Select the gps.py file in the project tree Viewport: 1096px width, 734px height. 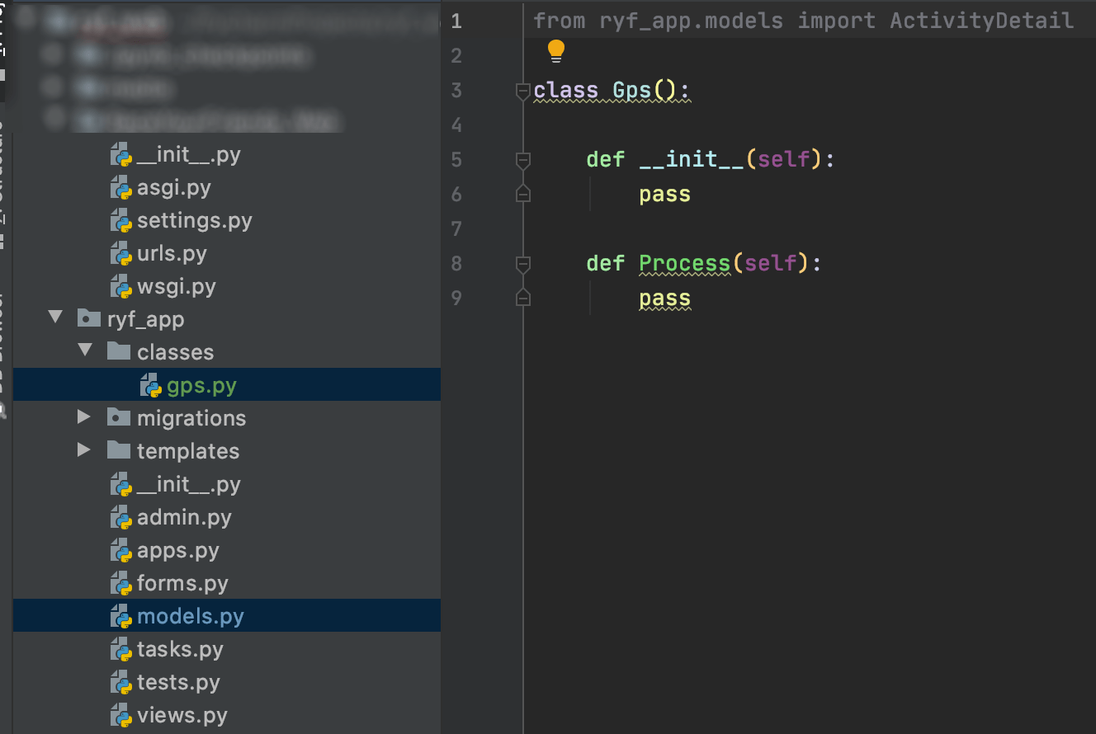[202, 384]
